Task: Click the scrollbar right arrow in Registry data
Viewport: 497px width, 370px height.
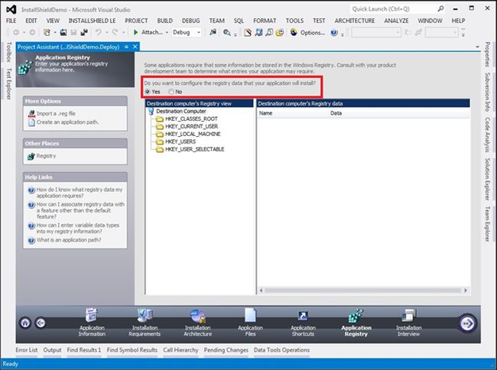Action: click(466, 290)
